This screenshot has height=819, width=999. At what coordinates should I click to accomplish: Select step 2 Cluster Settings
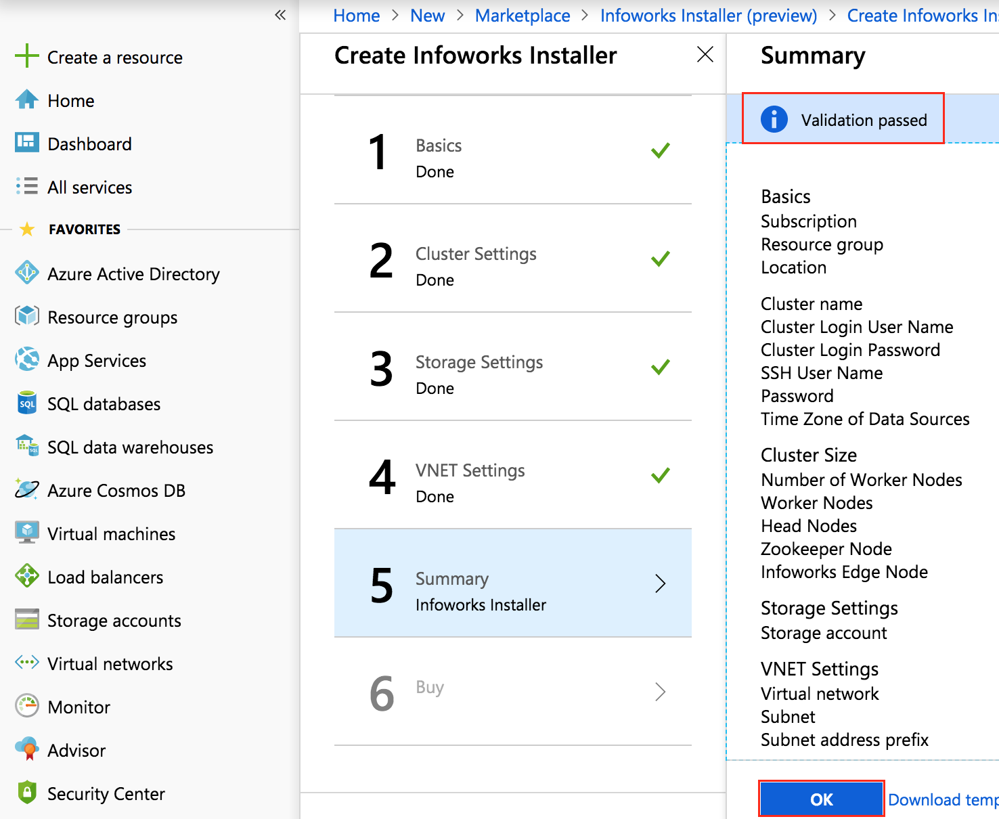513,259
